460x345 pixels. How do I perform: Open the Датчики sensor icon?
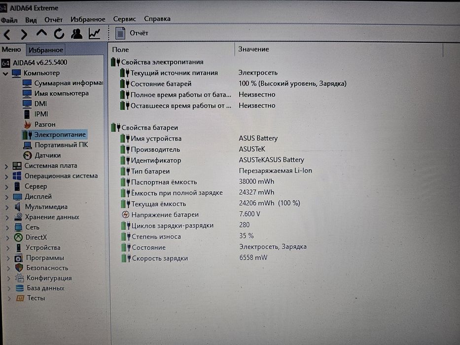click(28, 155)
